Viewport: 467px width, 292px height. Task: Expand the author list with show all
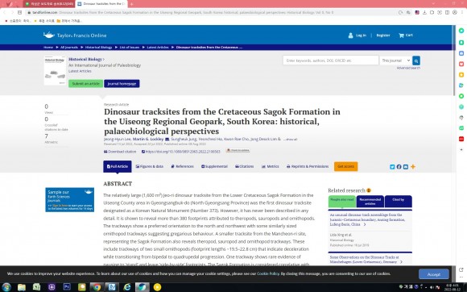[x=290, y=140]
